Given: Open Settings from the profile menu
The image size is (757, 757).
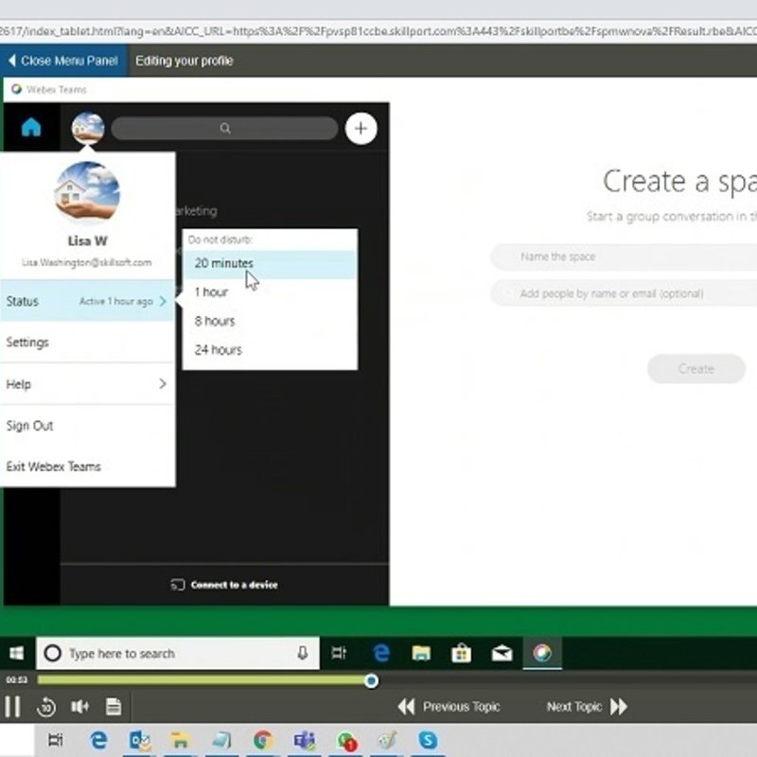Looking at the screenshot, I should (x=87, y=343).
